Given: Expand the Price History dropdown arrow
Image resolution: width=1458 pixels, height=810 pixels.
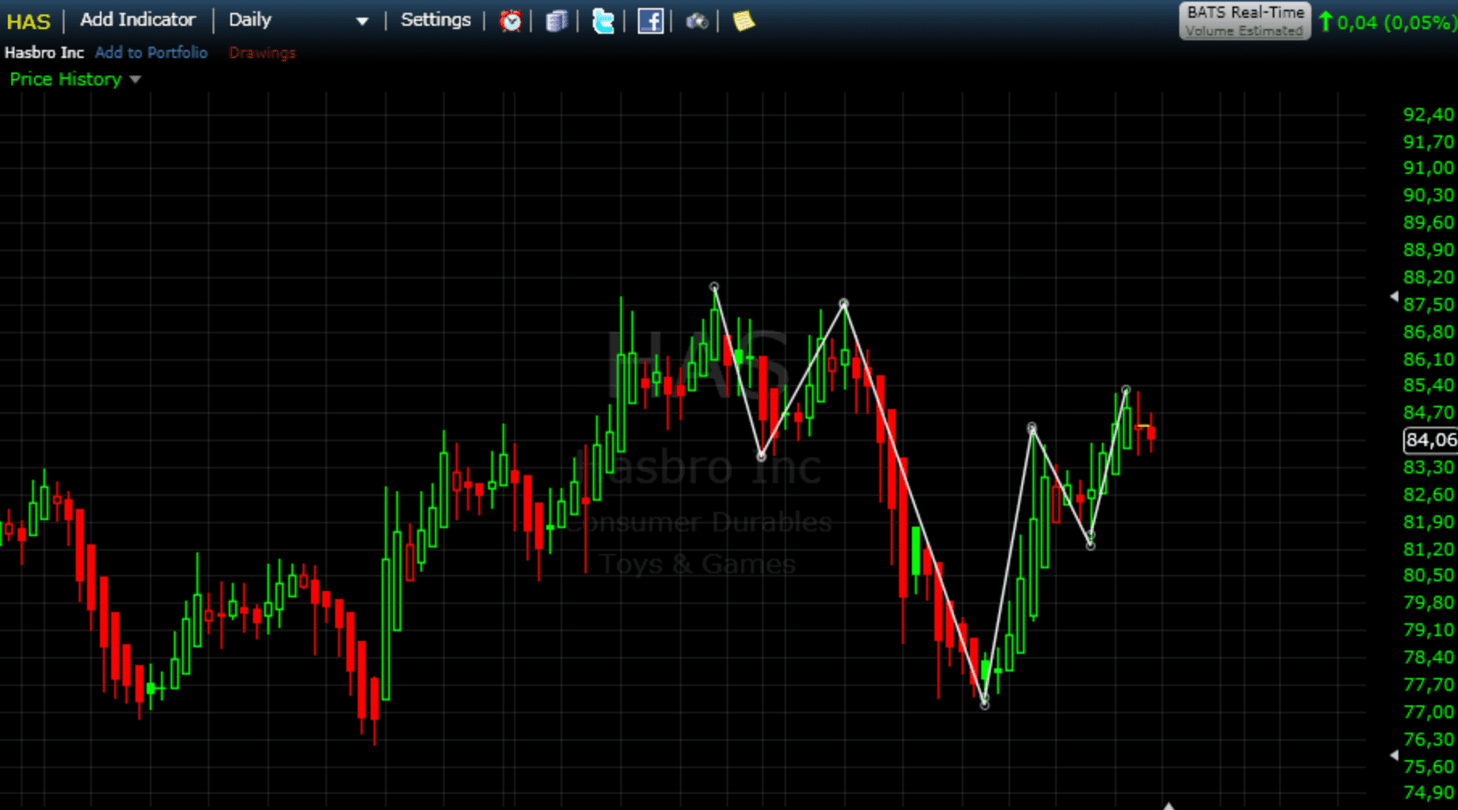Looking at the screenshot, I should [135, 80].
